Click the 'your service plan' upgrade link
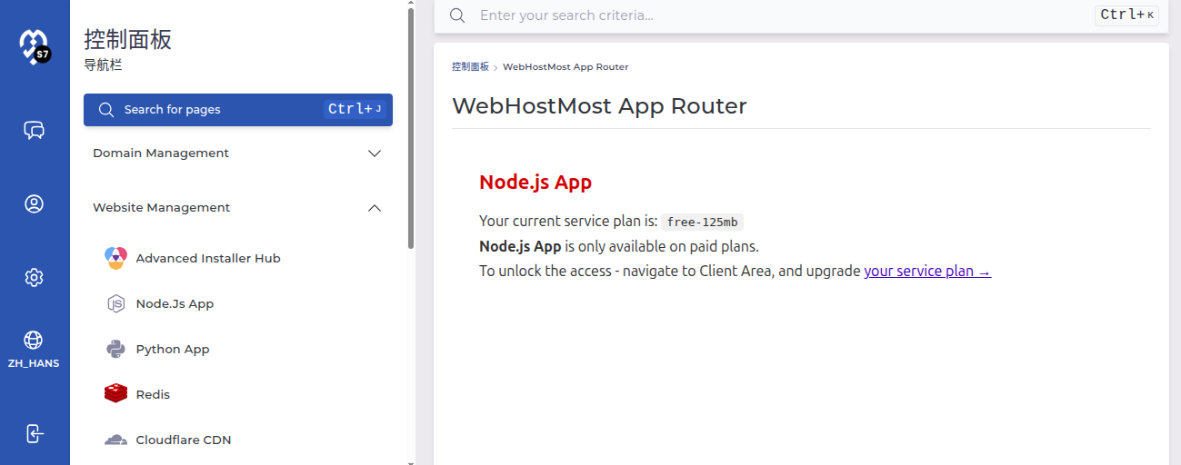The width and height of the screenshot is (1181, 465). (926, 271)
